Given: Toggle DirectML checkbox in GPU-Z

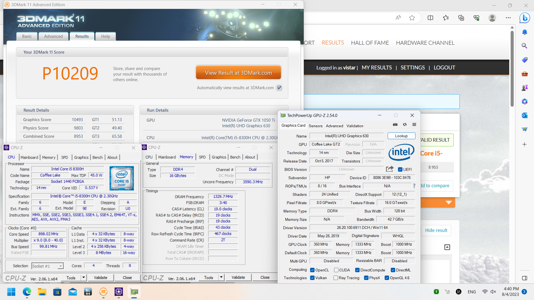Looking at the screenshot, I should (393, 270).
